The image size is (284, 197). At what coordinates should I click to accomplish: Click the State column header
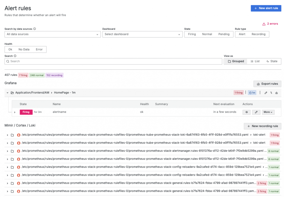click(x=23, y=104)
